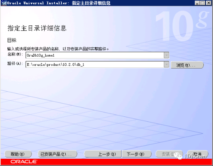Cancel the installation with 取消
The width and height of the screenshot is (213, 166).
[198, 154]
